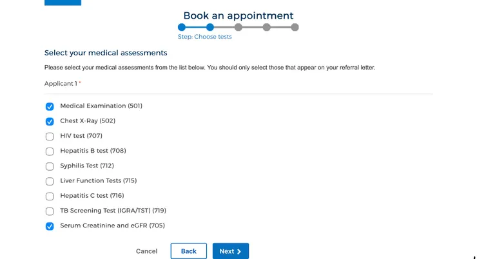Tick the HIV test (707) checkbox
This screenshot has width=477, height=259.
[x=50, y=137]
